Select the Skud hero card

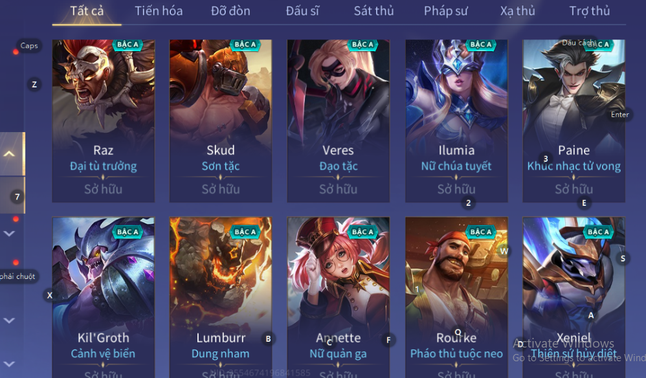coord(221,120)
